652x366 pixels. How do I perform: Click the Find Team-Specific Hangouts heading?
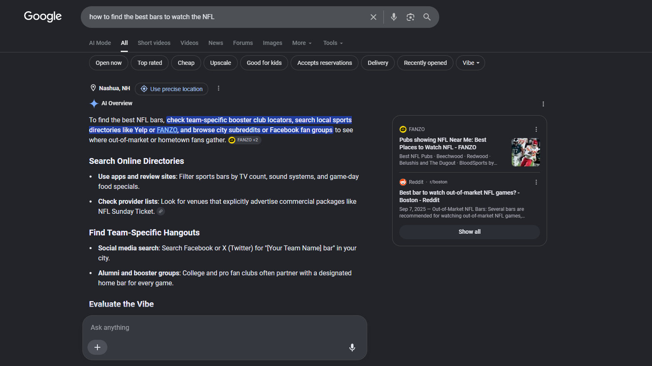pyautogui.click(x=144, y=232)
